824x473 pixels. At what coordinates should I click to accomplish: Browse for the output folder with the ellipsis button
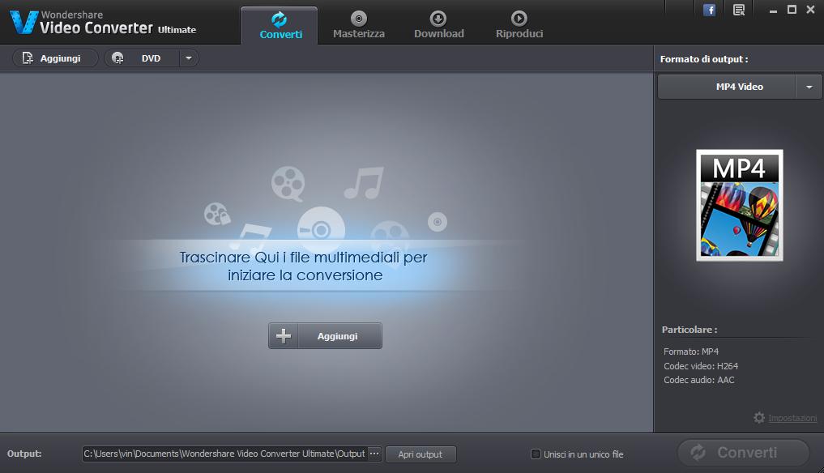[374, 454]
